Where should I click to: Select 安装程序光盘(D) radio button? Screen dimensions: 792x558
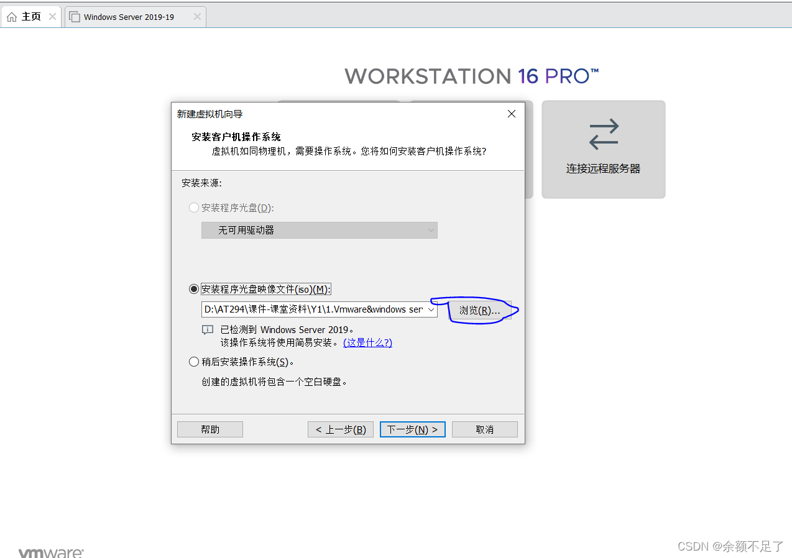194,208
